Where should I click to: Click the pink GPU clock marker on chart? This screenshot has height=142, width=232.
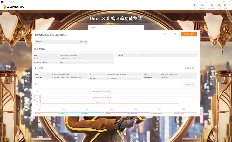click(x=92, y=99)
